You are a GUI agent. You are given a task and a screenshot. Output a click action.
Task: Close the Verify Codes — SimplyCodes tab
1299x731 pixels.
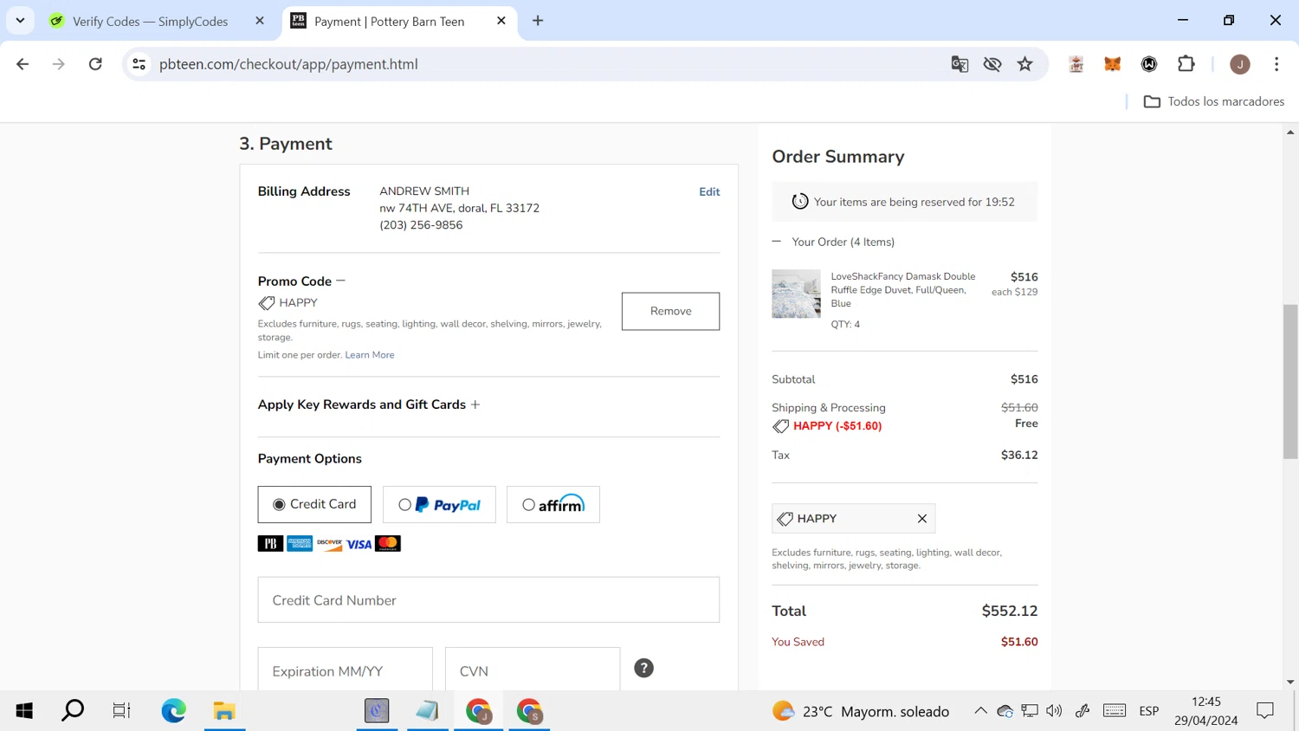pos(260,21)
